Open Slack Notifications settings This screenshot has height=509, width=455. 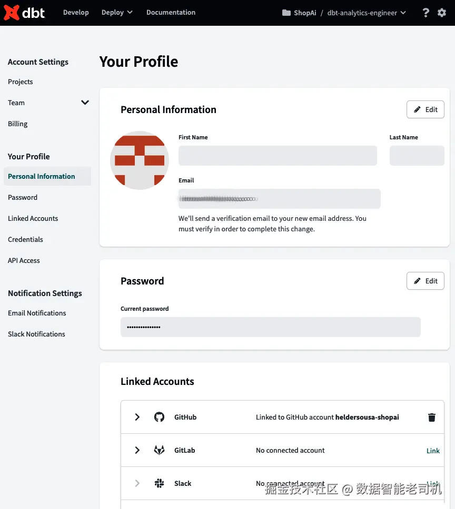pos(36,334)
